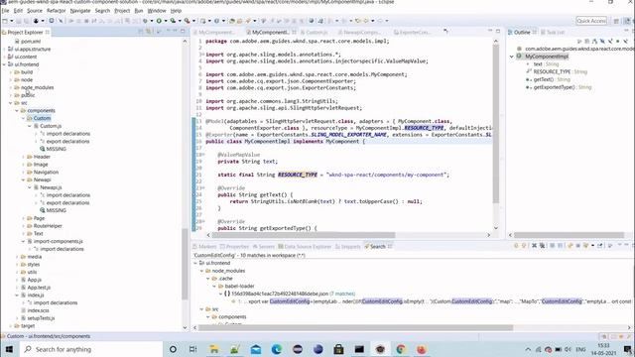Switch to the Markers tab
Screen dimensions: 635x357
[x=204, y=246]
